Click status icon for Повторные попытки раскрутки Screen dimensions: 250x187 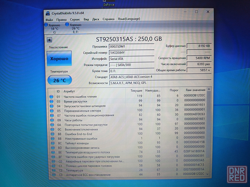click(52, 125)
